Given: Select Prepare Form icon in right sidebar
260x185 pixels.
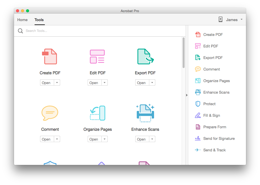Looking at the screenshot, I should click(198, 127).
